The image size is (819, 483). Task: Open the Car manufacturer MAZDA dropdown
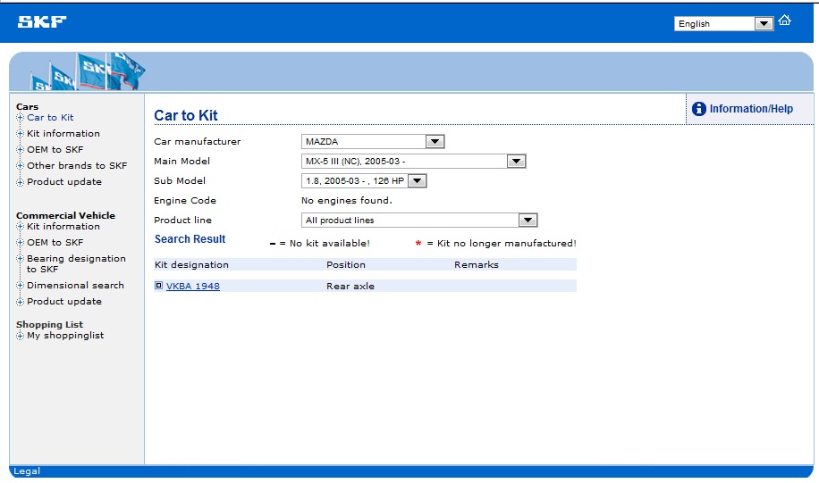tap(373, 141)
